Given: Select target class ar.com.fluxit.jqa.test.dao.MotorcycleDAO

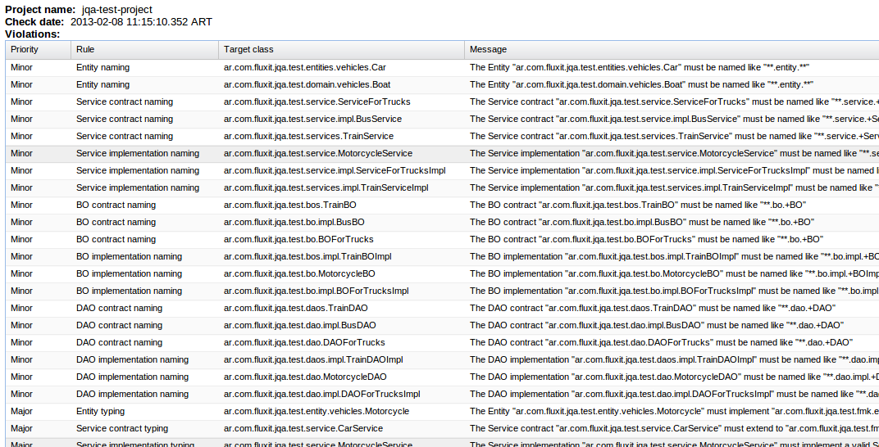Looking at the screenshot, I should [305, 377].
